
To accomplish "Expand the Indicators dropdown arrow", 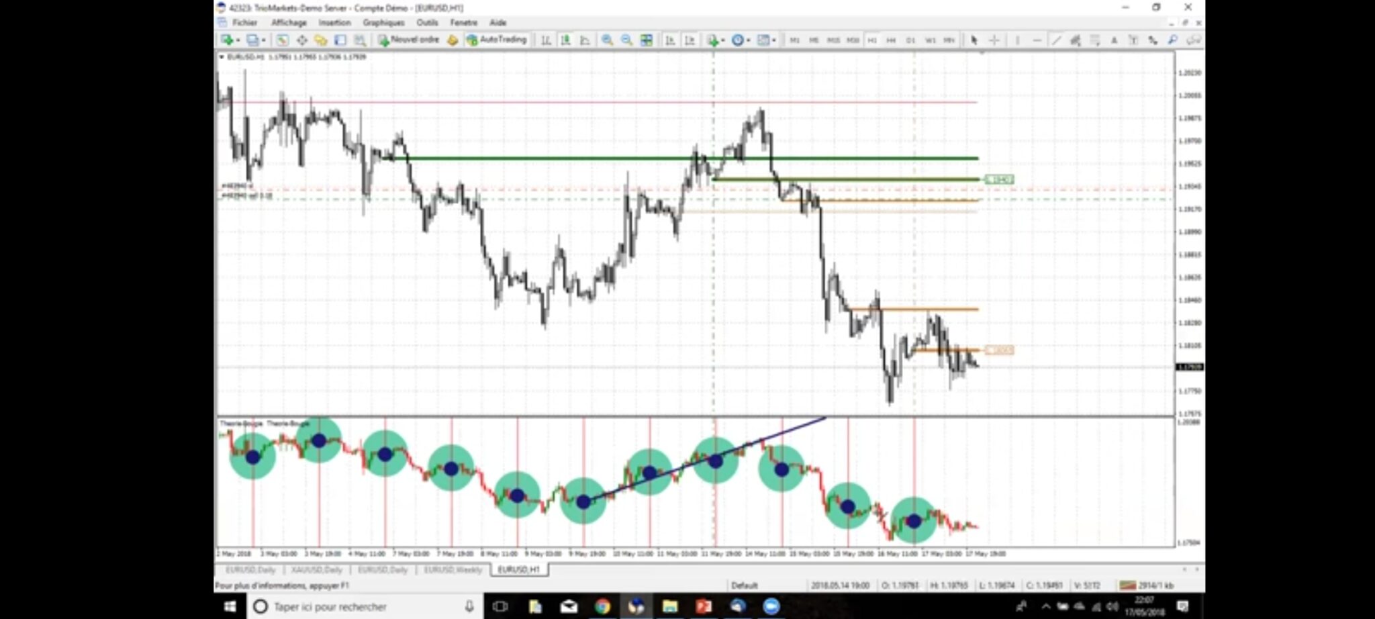I will (x=722, y=40).
